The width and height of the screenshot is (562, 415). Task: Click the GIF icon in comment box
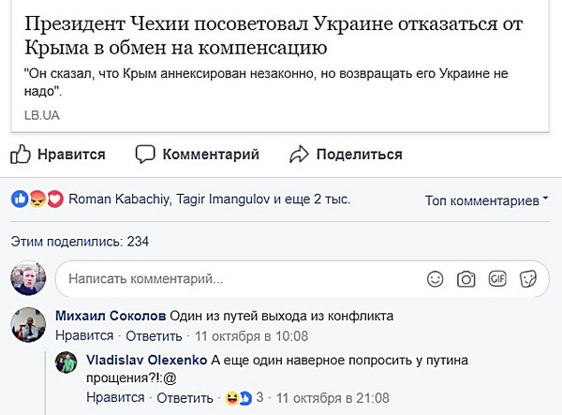click(496, 279)
